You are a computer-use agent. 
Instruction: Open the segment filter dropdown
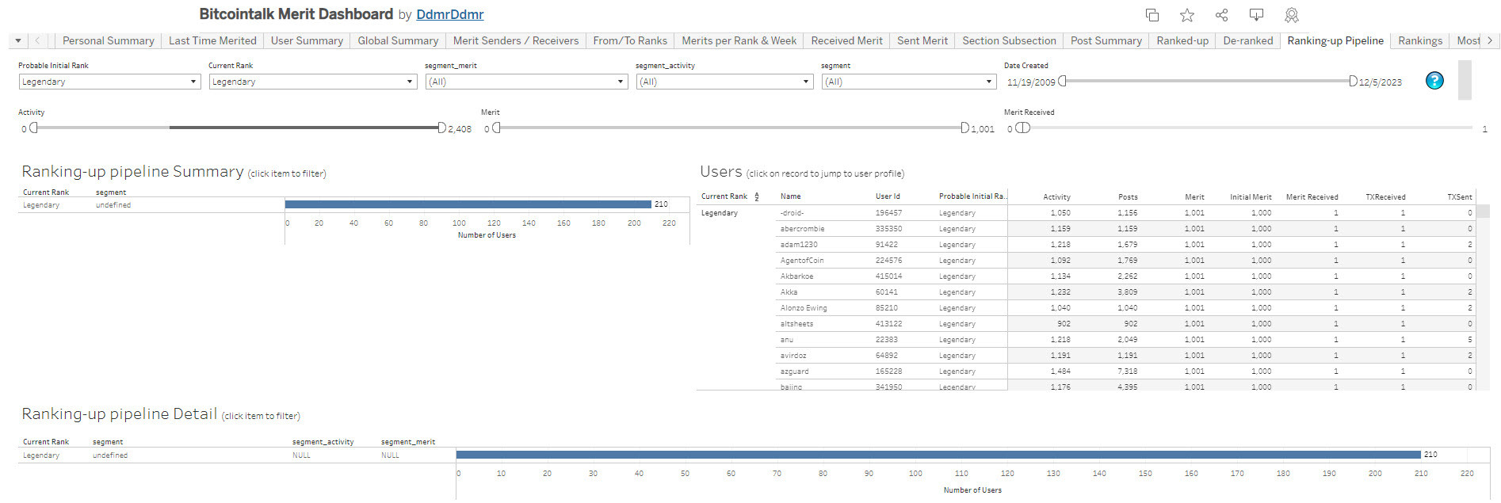908,82
